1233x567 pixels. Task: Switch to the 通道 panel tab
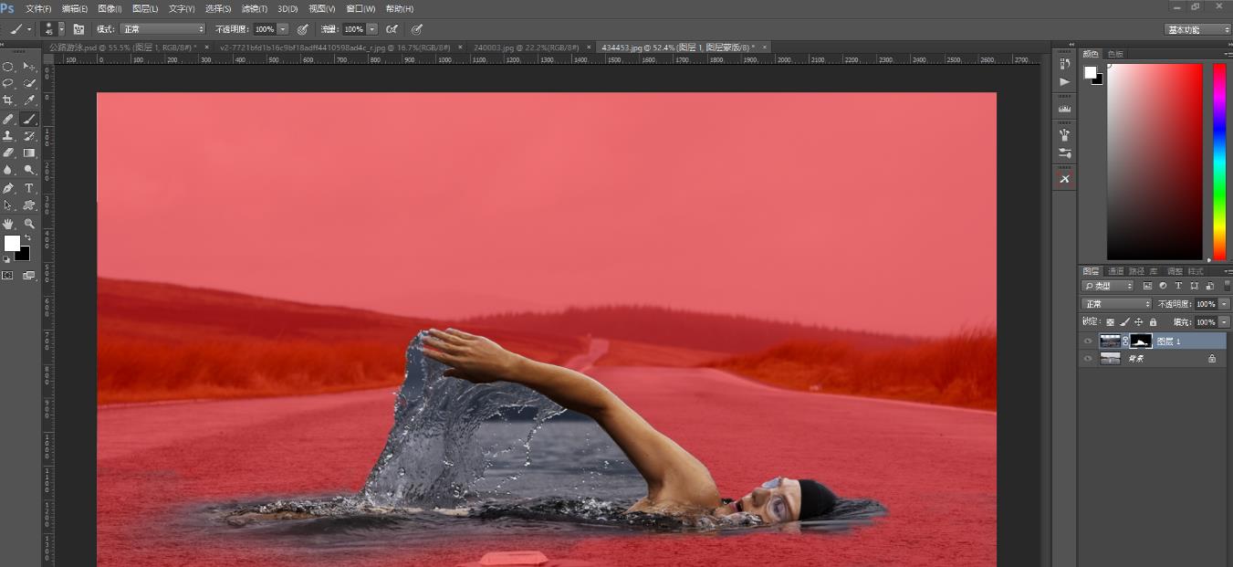pos(1115,271)
